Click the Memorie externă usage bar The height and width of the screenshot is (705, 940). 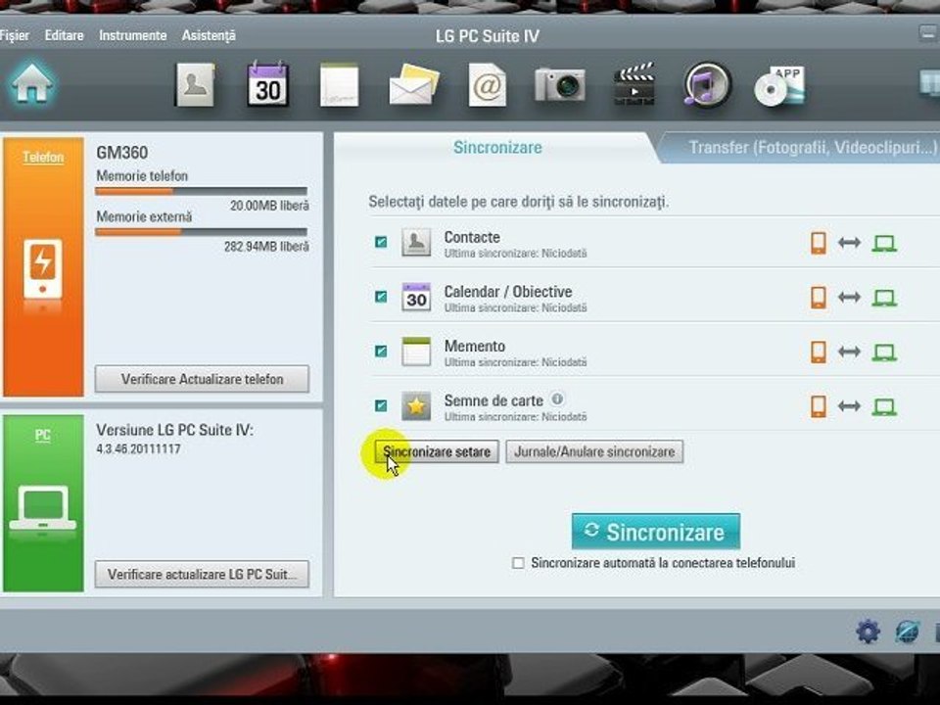202,232
